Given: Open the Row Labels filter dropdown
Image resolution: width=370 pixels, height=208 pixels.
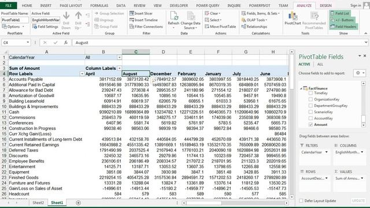Looking at the screenshot, I should [x=82, y=74].
